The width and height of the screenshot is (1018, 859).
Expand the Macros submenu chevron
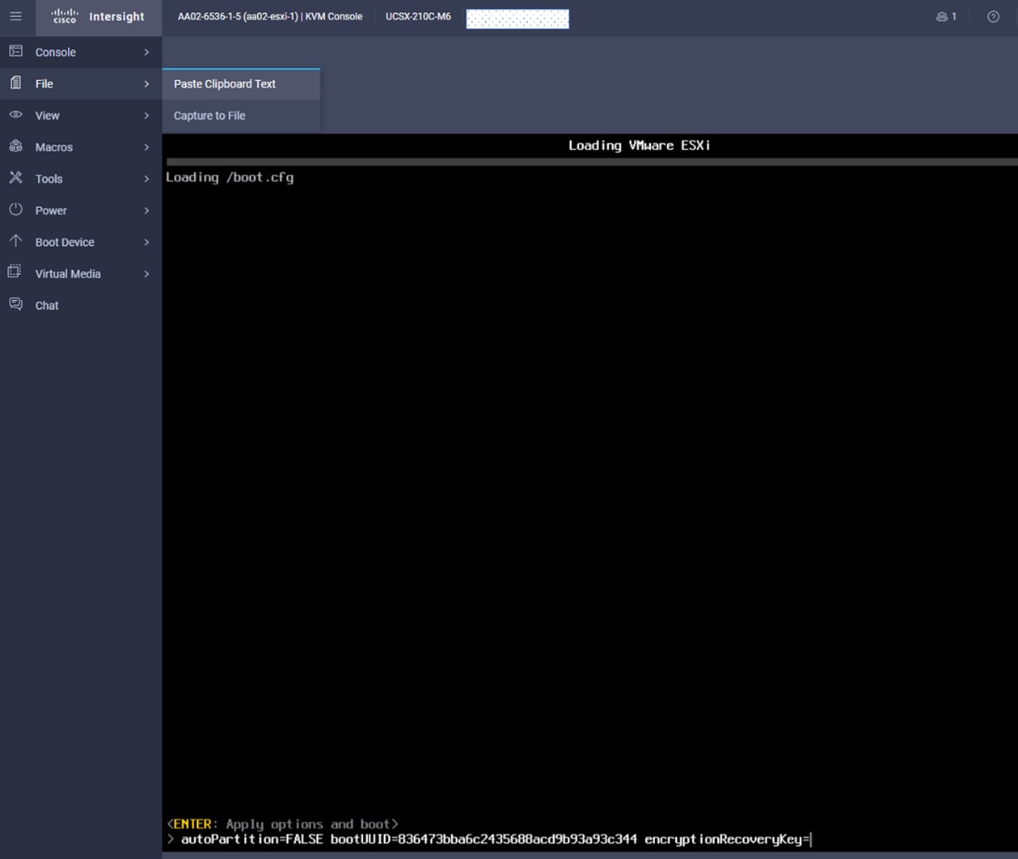[x=147, y=147]
